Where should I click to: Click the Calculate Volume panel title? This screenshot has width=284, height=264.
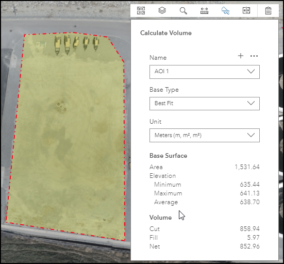(x=166, y=33)
